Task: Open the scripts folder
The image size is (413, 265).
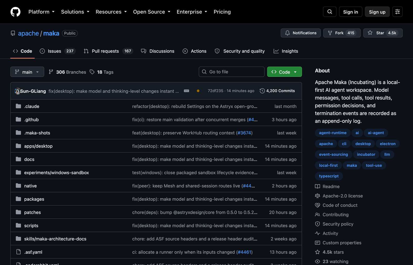Action: point(31,225)
